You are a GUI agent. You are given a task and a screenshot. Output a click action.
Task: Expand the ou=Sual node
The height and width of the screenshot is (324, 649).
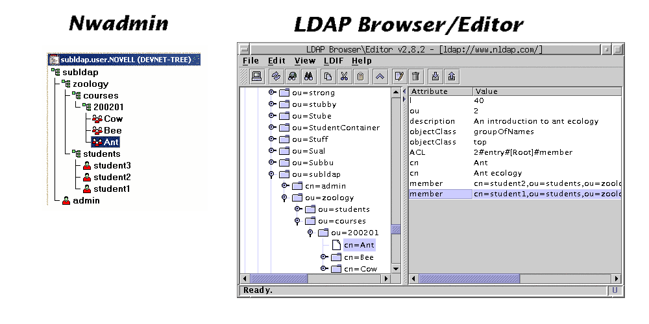pyautogui.click(x=272, y=150)
